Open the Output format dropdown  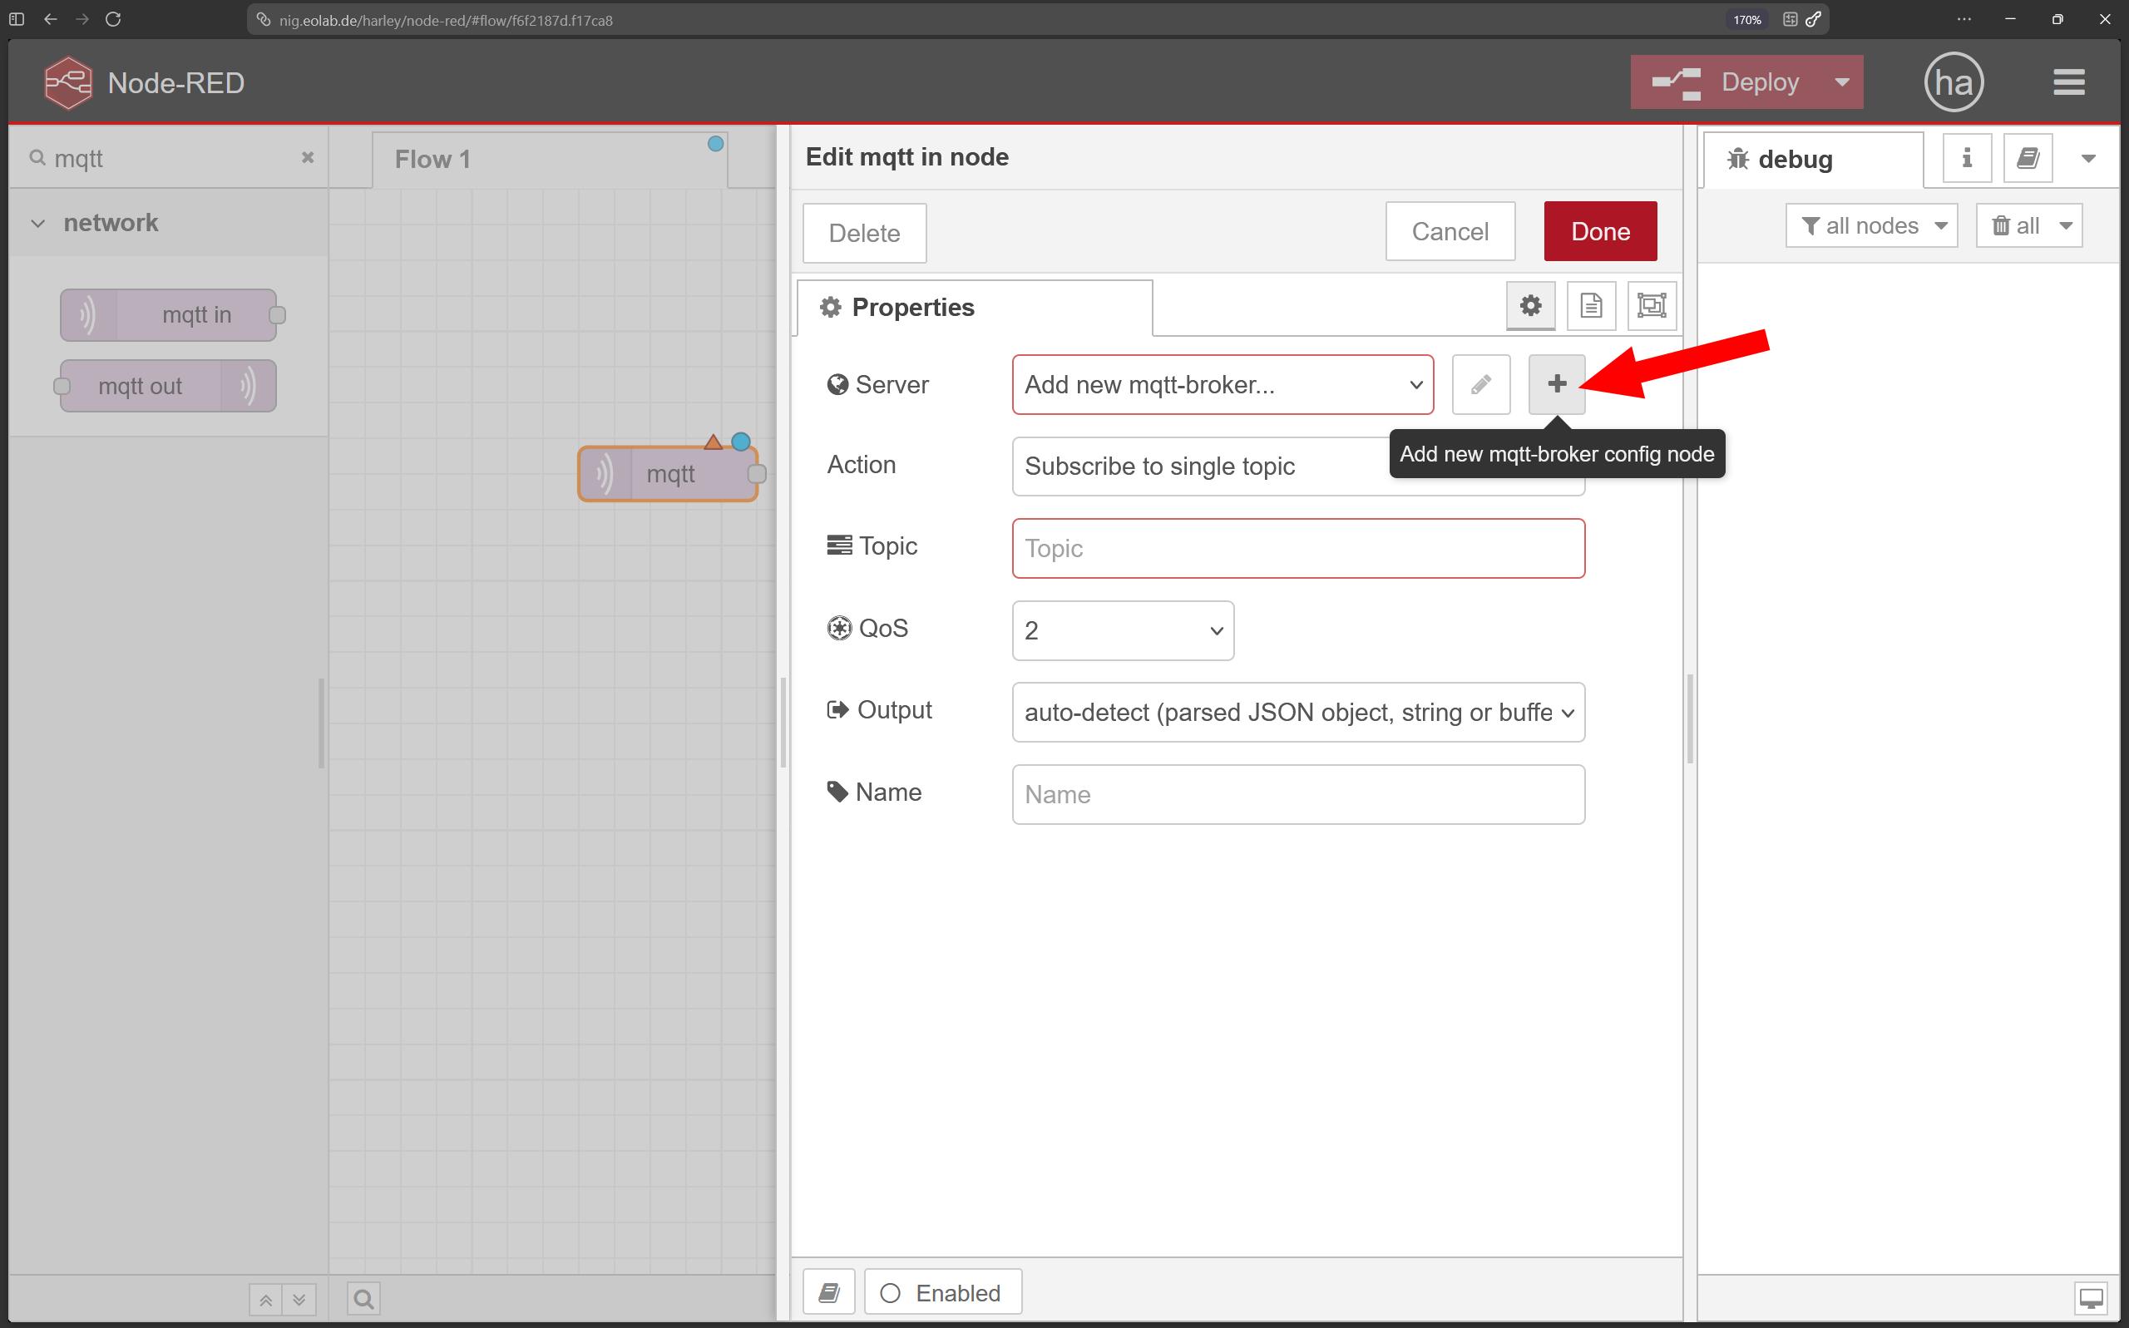tap(1298, 713)
